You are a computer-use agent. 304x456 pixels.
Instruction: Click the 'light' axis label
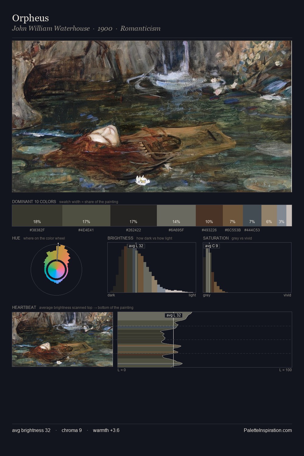tap(192, 295)
